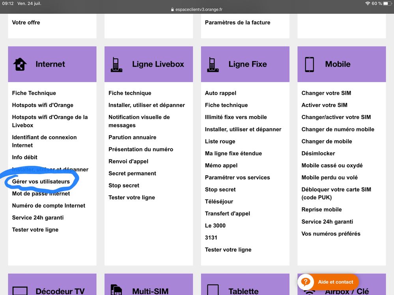
Task: Open Identifiant de connexion Internet link
Action: pos(45,141)
